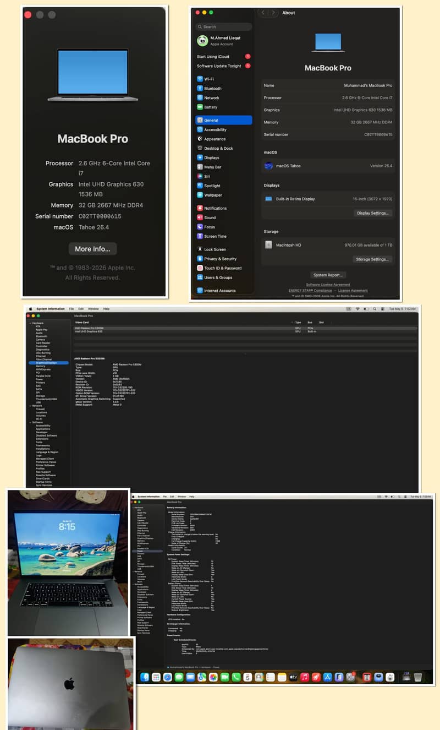Screen dimensions: 440x730
Task: Open Screen Time settings pane
Action: [223, 236]
